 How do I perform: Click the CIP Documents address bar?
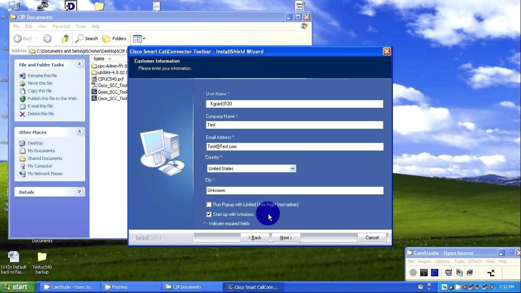pyautogui.click(x=78, y=51)
